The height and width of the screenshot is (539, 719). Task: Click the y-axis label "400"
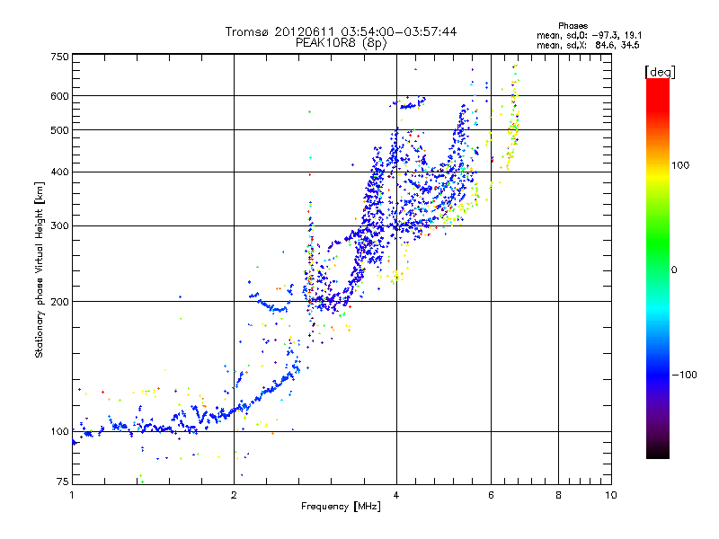59,172
